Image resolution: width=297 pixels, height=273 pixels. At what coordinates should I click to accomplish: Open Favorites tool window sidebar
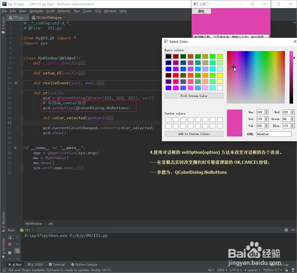point(3,248)
